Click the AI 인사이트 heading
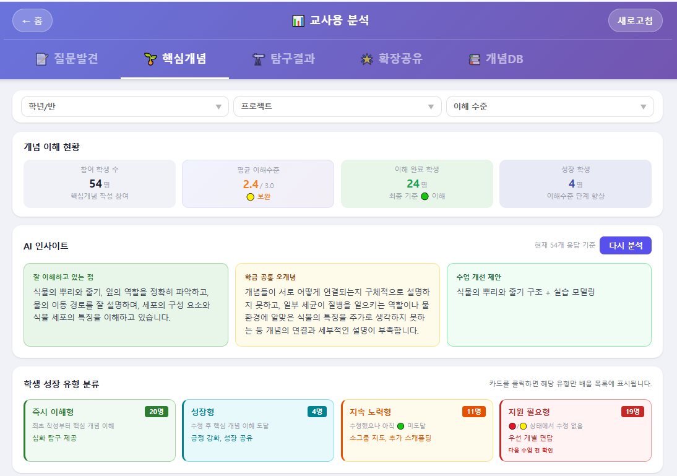 click(x=46, y=246)
